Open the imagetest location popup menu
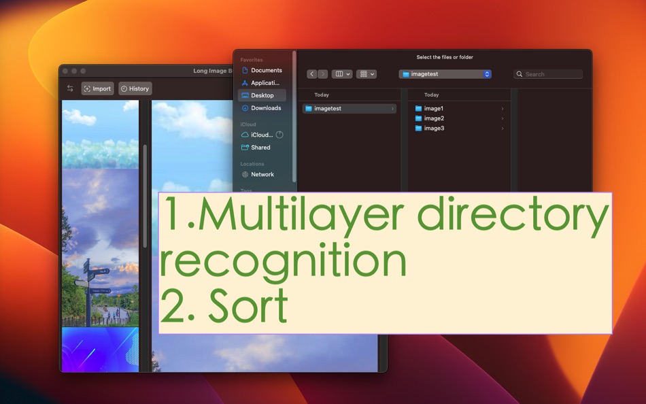Viewport: 646px width, 404px height. (445, 74)
